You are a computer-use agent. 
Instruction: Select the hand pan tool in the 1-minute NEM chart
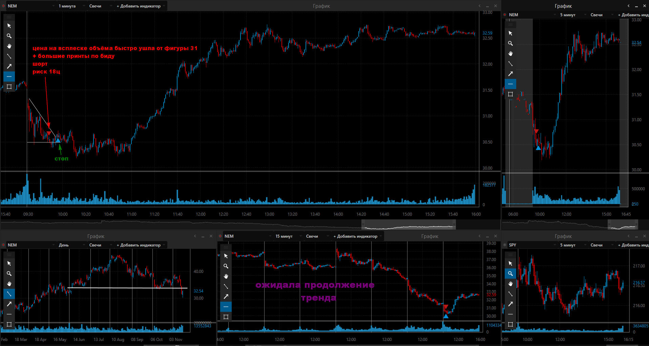[x=9, y=46]
